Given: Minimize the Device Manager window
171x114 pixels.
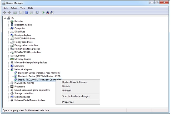Looking at the screenshot, I should pyautogui.click(x=152, y=2).
